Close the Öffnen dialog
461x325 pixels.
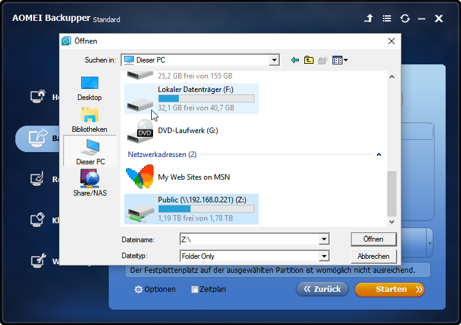392,41
